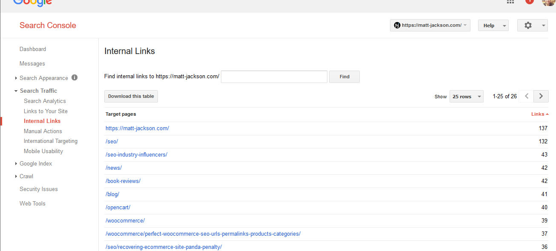
Task: Open the /woocommerce/ target page link
Action: pyautogui.click(x=125, y=220)
